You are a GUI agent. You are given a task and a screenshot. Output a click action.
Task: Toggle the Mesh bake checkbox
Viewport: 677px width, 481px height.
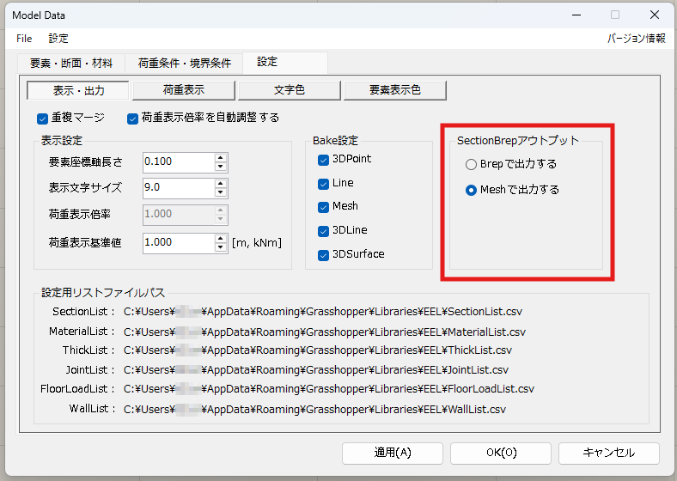pyautogui.click(x=323, y=207)
